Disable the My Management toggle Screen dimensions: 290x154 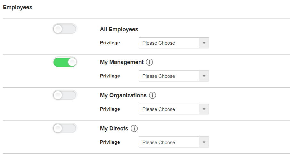coord(65,62)
